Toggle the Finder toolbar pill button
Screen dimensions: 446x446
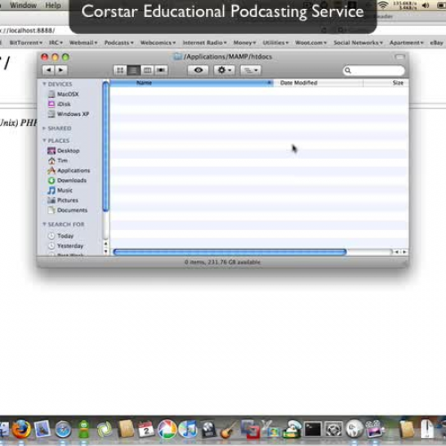(x=400, y=57)
